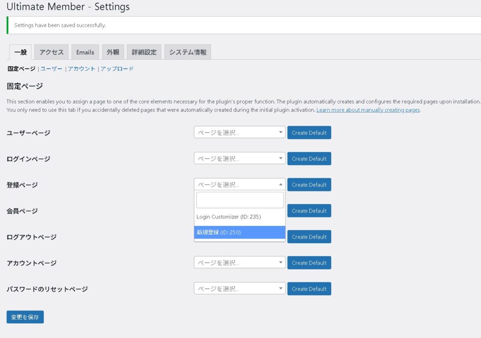Go to the アップロード sub-section link

click(x=117, y=69)
